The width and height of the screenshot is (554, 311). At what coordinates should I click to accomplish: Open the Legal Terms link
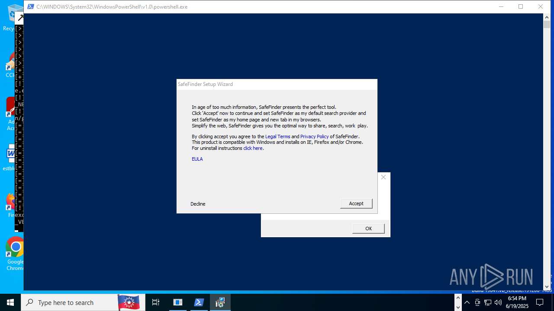pos(277,136)
